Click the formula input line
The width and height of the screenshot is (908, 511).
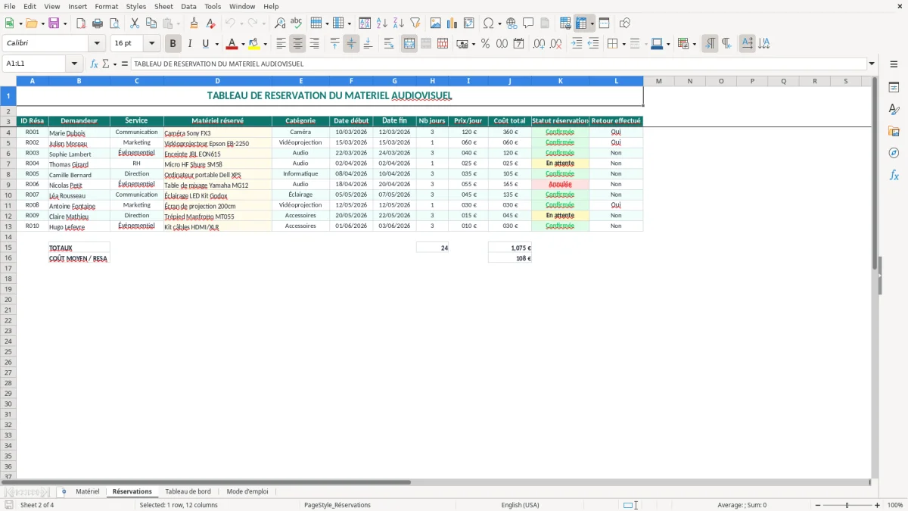(499, 64)
